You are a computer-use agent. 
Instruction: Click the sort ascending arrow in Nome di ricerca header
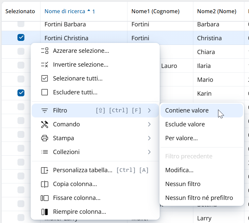click(89, 11)
